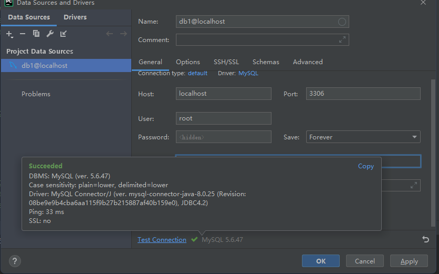The height and width of the screenshot is (274, 439).
Task: Click the Test Connection link
Action: 162,240
